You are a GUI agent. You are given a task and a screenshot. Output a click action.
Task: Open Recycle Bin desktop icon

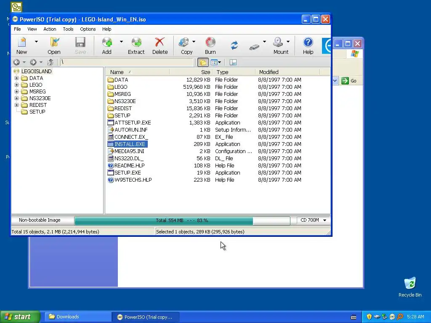410,287
